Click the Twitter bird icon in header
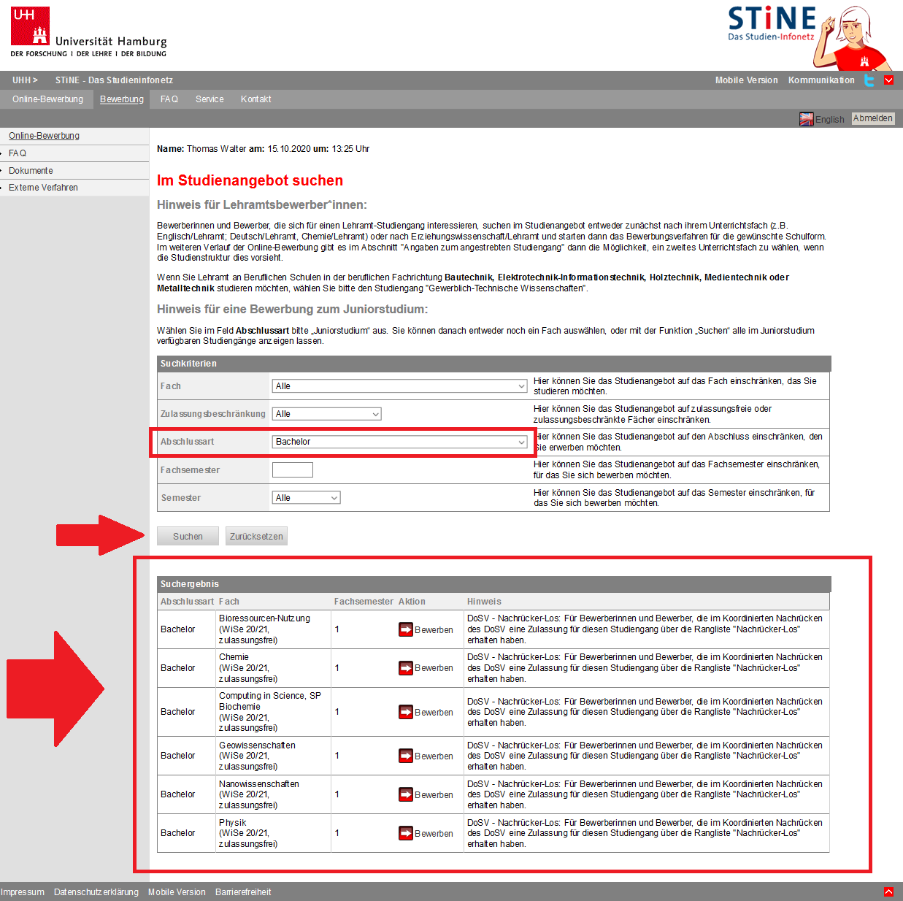 [x=869, y=80]
